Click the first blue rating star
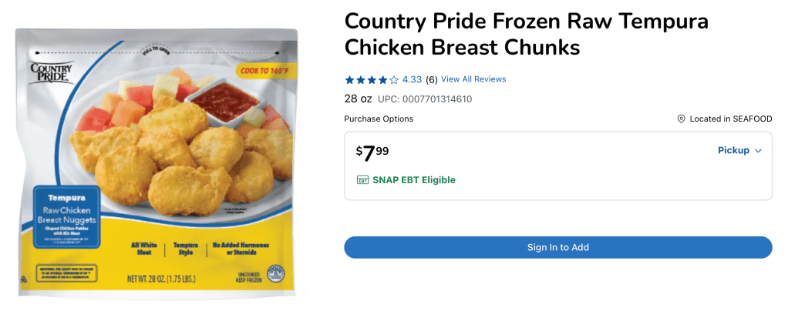Viewport: 788px width, 311px height. click(349, 79)
